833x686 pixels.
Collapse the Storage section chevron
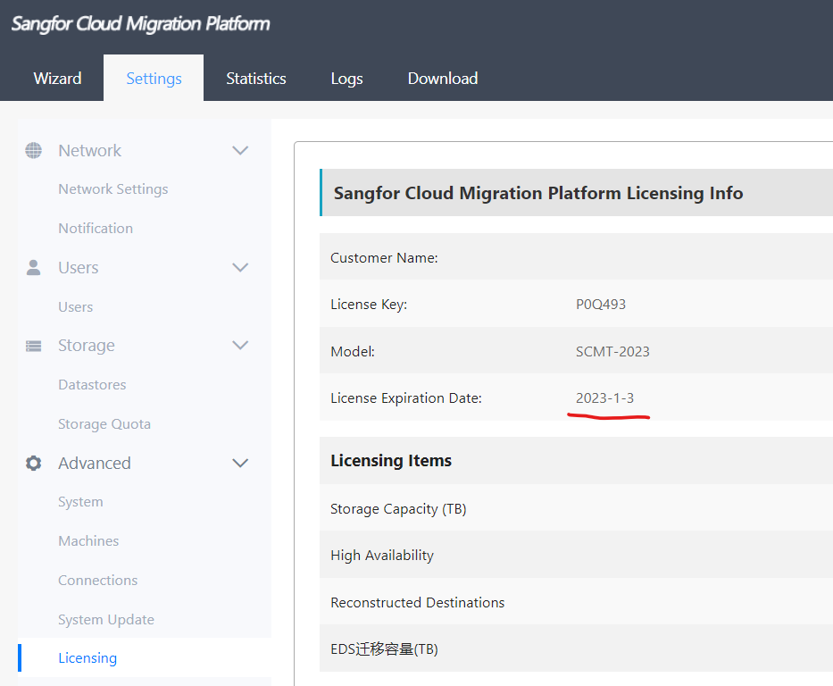[240, 346]
